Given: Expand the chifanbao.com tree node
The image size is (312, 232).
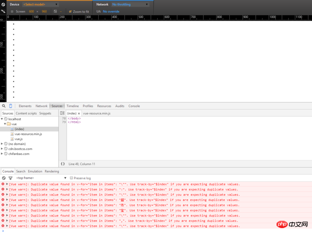Looking at the screenshot, I should [2, 154].
